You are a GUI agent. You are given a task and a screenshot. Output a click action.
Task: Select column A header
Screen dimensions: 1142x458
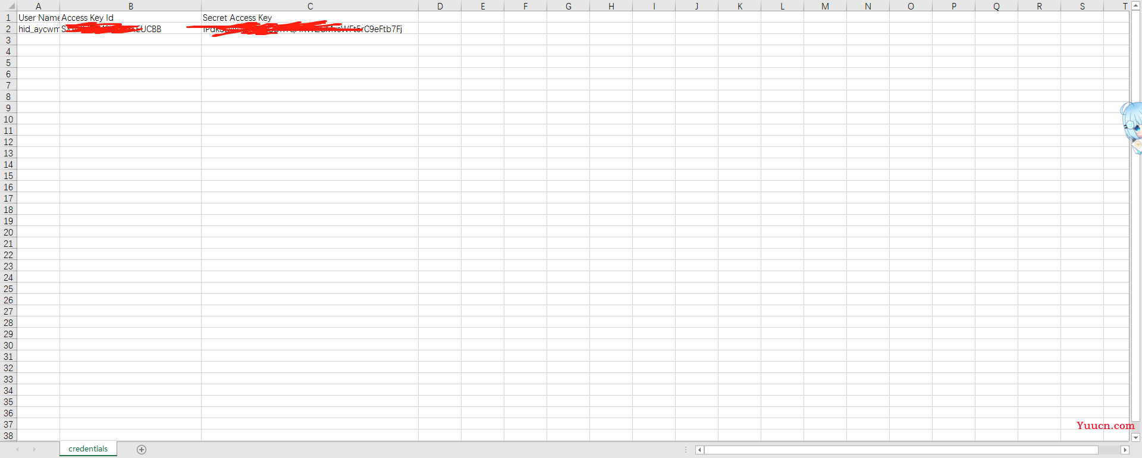tap(38, 6)
